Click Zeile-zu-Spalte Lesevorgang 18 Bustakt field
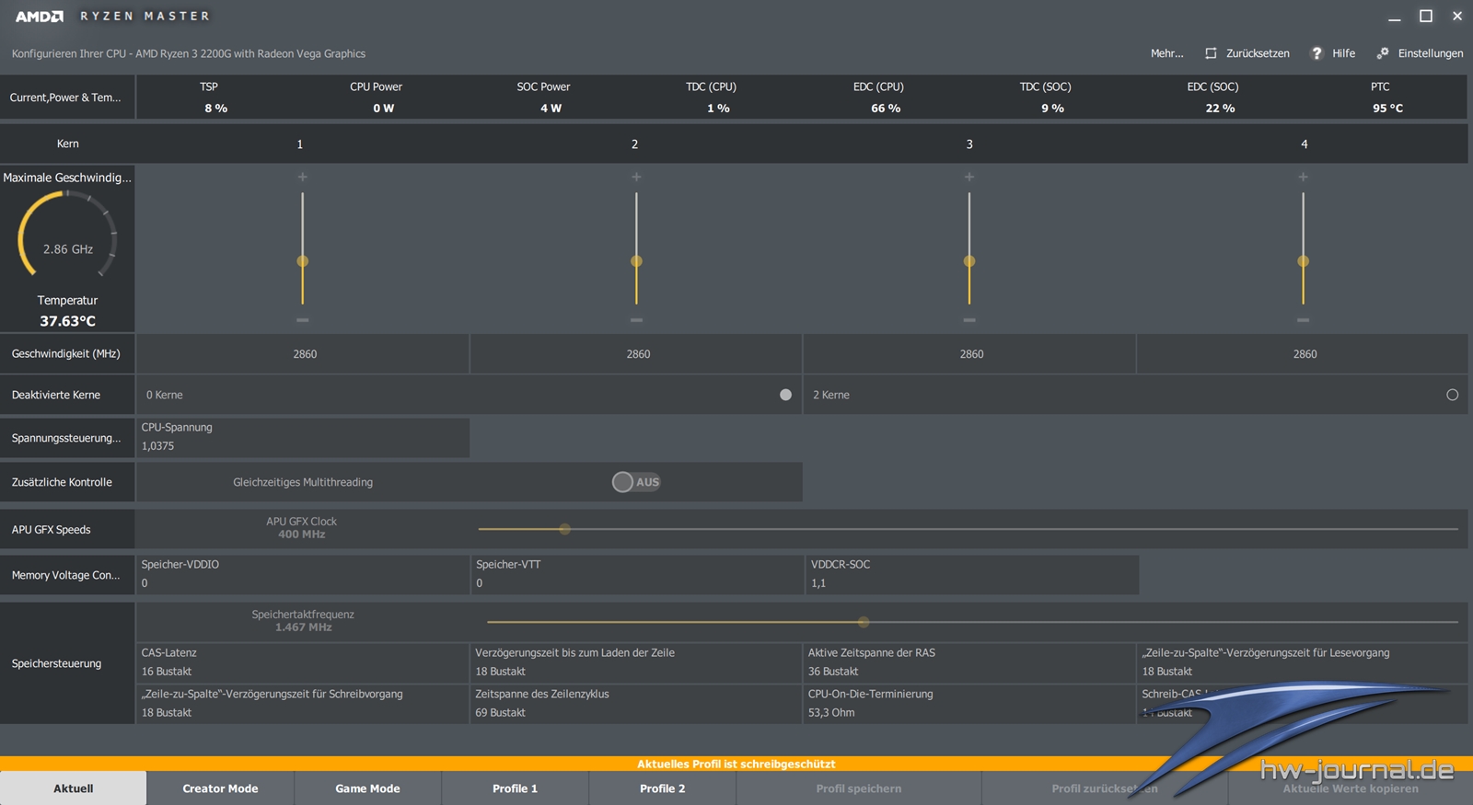The width and height of the screenshot is (1473, 805). coord(1302,662)
